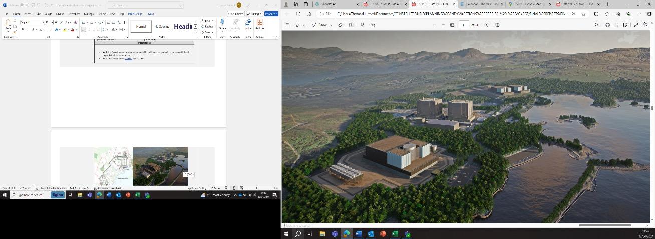This screenshot has height=239, width=655.
Task: Switch to the SharePoint browser tab
Action: click(x=336, y=4)
